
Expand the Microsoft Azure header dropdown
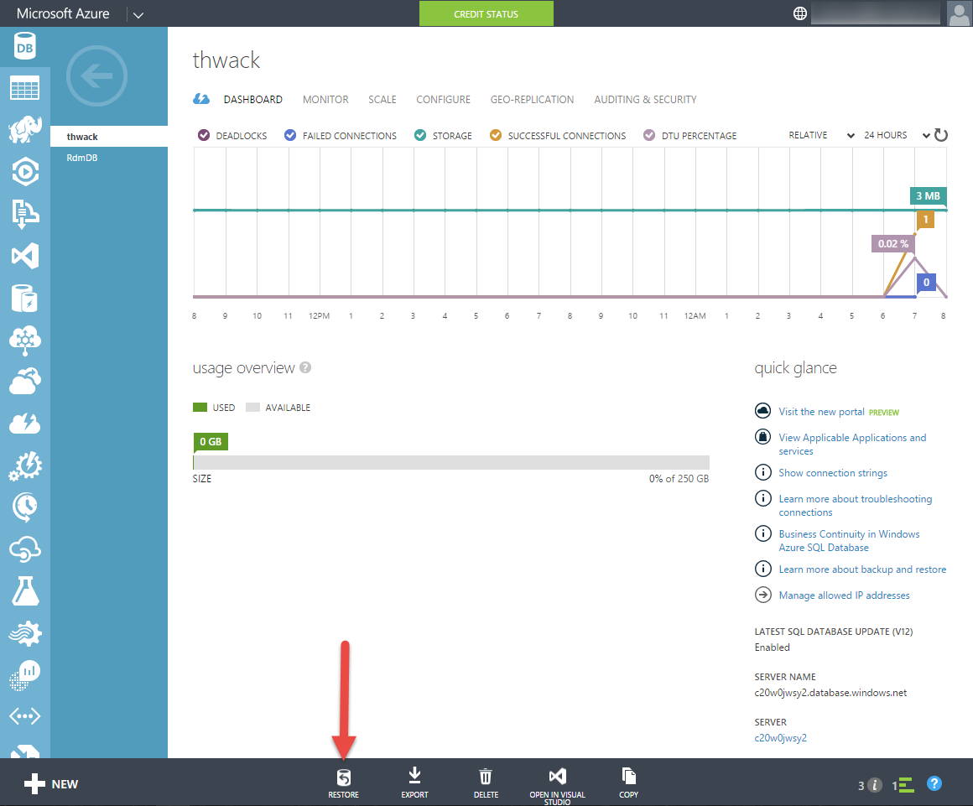point(138,15)
